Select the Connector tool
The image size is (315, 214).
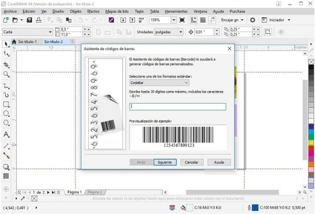click(x=6, y=155)
